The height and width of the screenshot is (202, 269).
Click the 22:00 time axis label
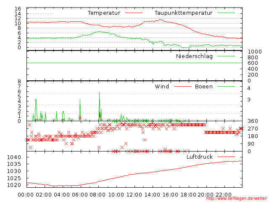224,194
